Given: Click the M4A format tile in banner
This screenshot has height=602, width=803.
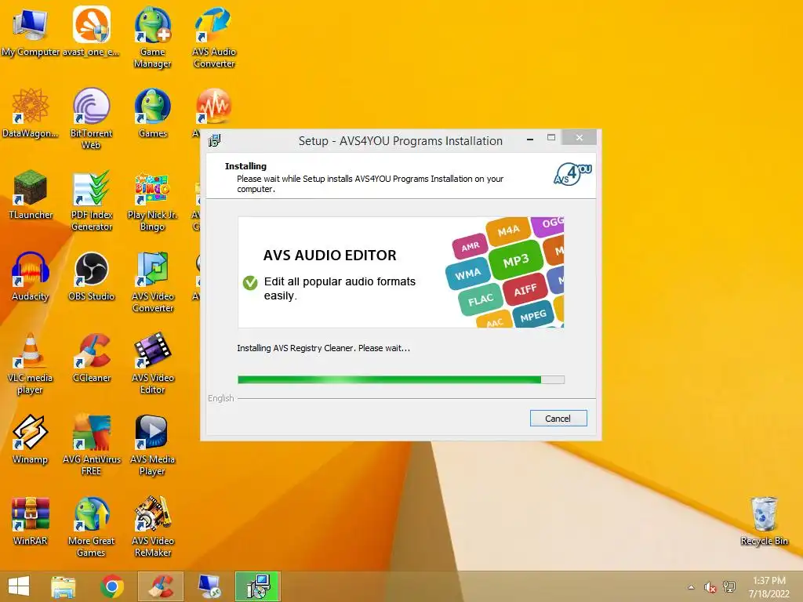Looking at the screenshot, I should [x=508, y=231].
